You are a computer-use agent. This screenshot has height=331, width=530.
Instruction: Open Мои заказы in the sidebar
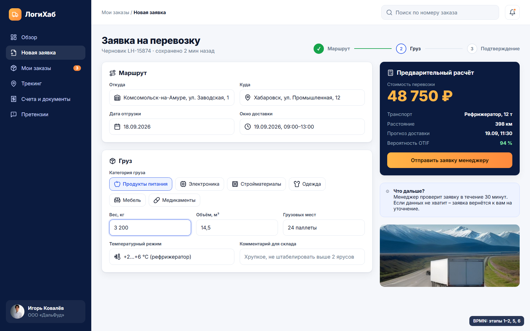tap(46, 68)
